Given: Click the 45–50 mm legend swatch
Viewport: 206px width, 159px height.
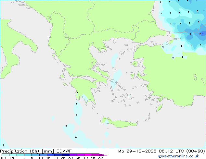Looking at the screenshot, I should [x=96, y=155].
